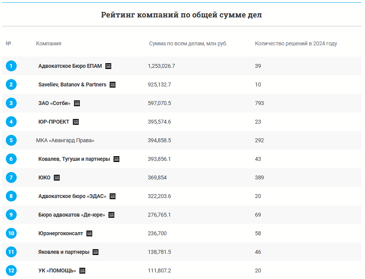Image resolution: width=365 pixels, height=279 pixels.
Task: Click the Право 300 badge beside ЮКО
Action: pos(57,178)
